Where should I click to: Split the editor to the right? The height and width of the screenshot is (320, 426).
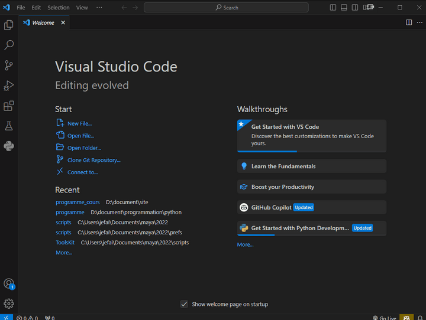tap(409, 22)
